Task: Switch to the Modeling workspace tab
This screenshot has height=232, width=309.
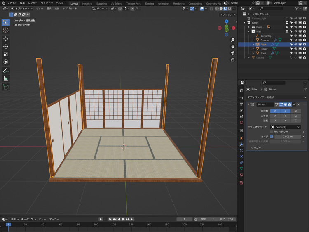Action: click(x=87, y=3)
